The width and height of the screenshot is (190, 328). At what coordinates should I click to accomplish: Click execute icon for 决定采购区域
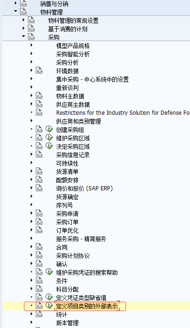point(49,146)
